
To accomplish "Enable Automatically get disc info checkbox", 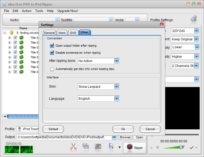I will (x=52, y=69).
